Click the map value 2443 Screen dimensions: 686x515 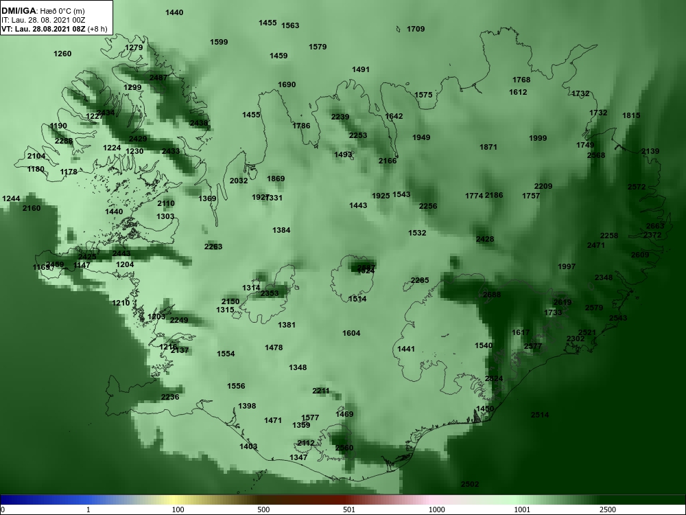121,253
